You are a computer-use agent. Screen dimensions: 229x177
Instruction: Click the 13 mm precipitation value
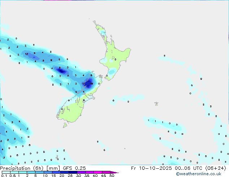point(26,54)
